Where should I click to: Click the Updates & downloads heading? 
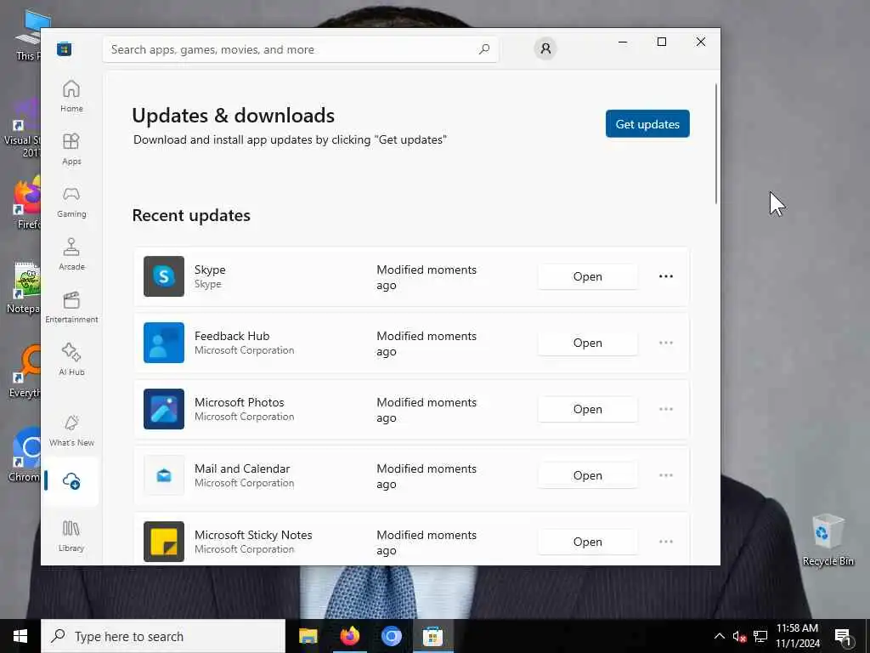(233, 116)
